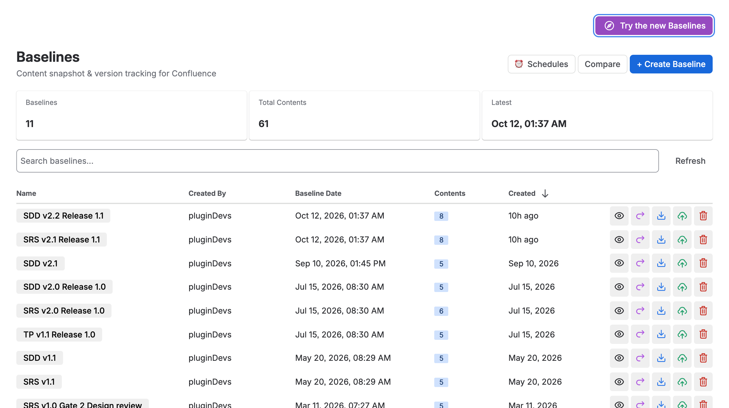729x408 pixels.
Task: Delete the SRS v2.0 Release 1.0 baseline
Action: click(703, 311)
